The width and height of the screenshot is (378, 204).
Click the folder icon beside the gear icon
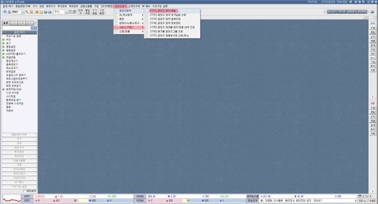pos(41,12)
